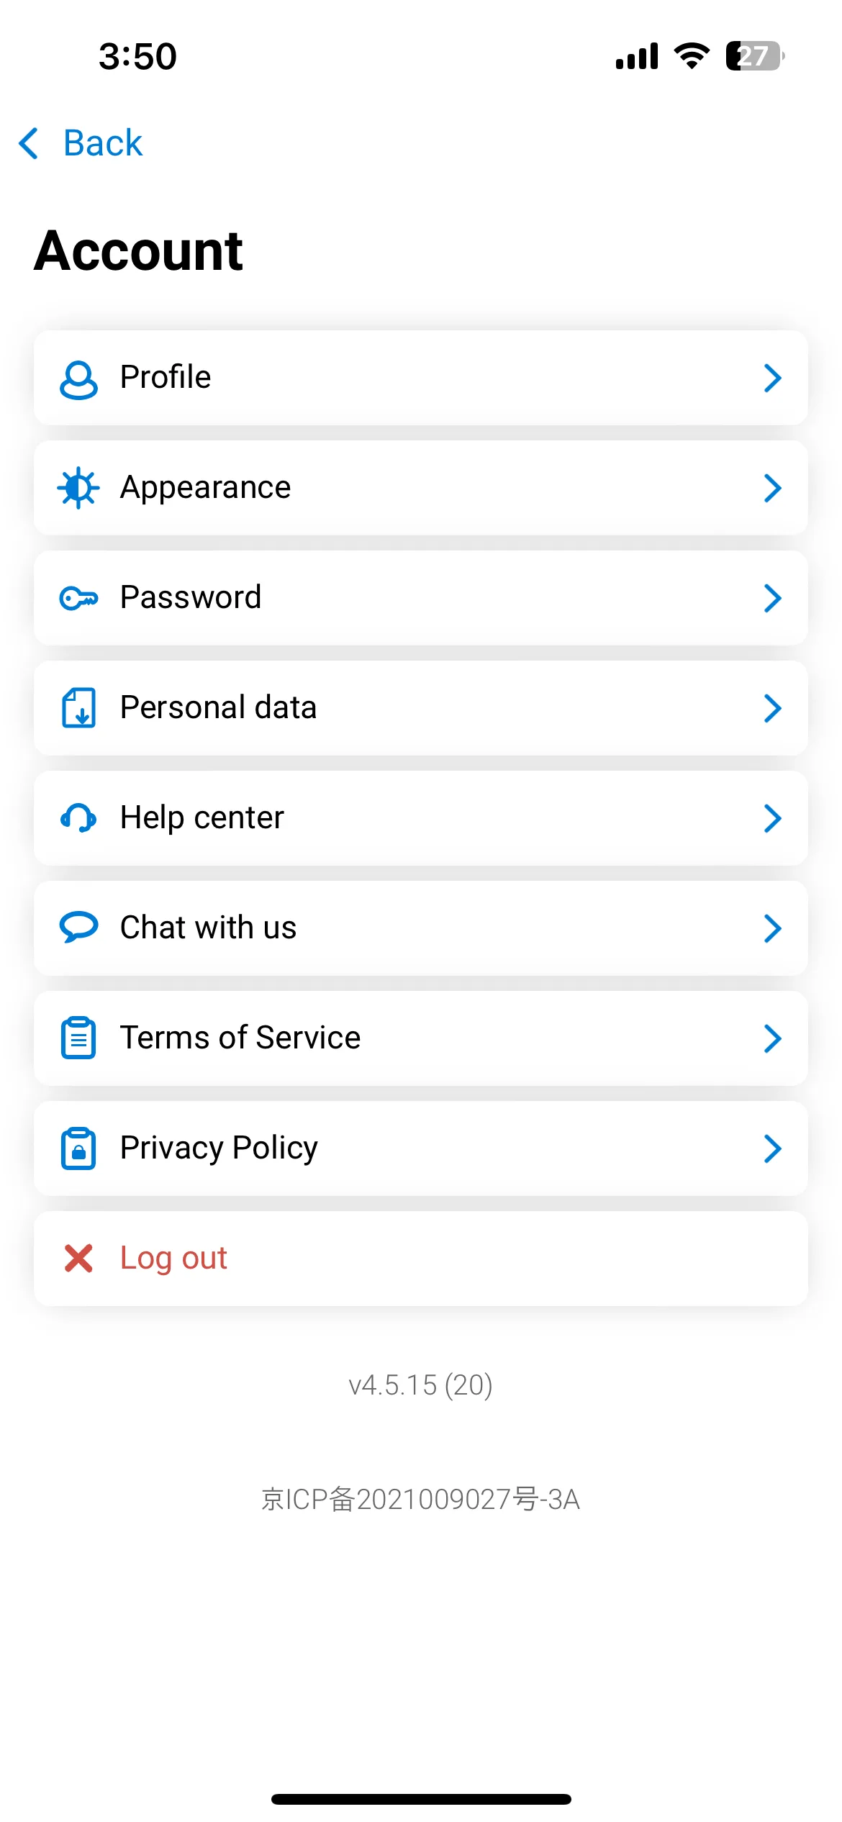Open the Privacy Policy link

[x=421, y=1148]
